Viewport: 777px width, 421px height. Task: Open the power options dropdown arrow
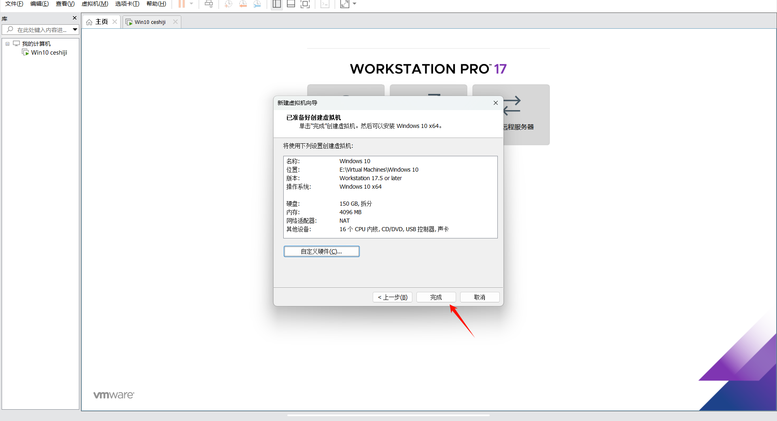[x=191, y=4]
